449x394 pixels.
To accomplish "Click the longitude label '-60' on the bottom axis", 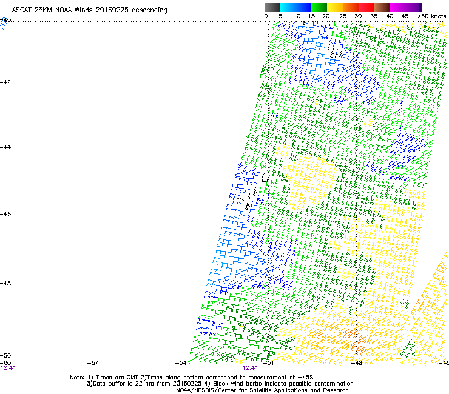I will coord(5,363).
